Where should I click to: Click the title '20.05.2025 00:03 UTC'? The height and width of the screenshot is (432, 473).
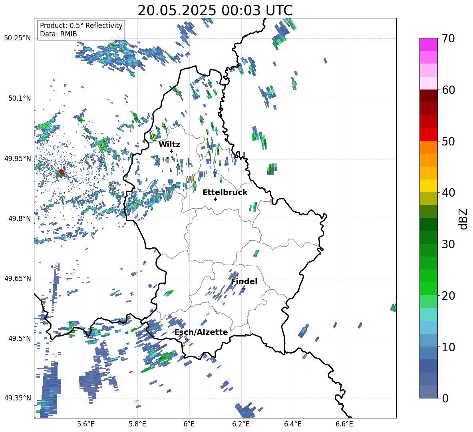215,10
